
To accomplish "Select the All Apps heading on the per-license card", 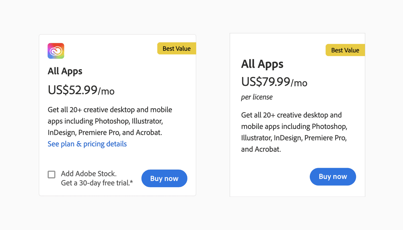I will (262, 64).
